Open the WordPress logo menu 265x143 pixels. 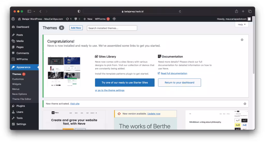13,19
